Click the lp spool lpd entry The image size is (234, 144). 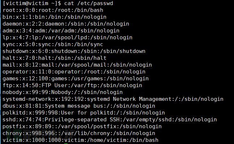click(x=68, y=37)
